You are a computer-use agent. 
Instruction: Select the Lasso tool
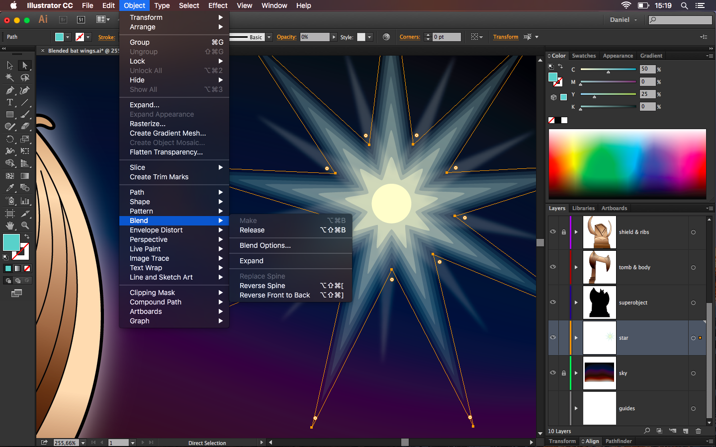25,78
